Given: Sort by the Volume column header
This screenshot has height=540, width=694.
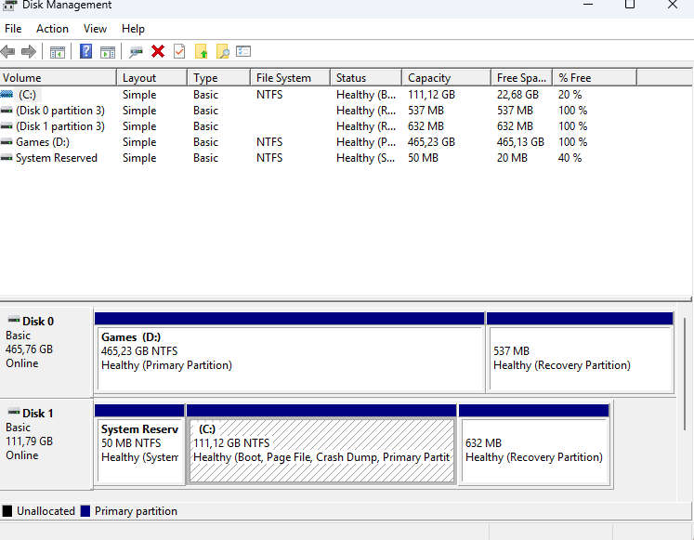Looking at the screenshot, I should [x=58, y=77].
